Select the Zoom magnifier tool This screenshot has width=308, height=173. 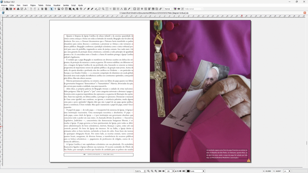pos(103,9)
